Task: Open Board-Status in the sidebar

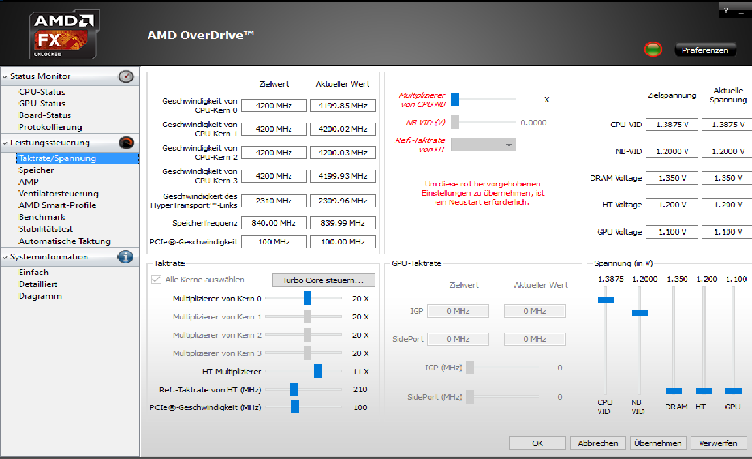Action: (x=44, y=115)
